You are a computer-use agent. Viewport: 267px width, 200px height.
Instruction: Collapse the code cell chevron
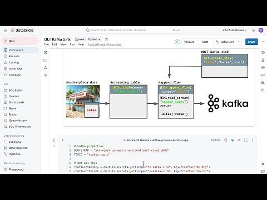(54, 146)
